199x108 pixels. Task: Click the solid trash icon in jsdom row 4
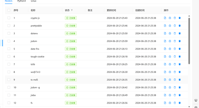(x=180, y=41)
